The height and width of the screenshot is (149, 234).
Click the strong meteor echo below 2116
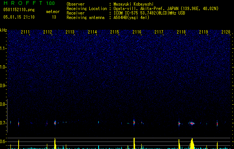pyautogui.click(x=134, y=122)
